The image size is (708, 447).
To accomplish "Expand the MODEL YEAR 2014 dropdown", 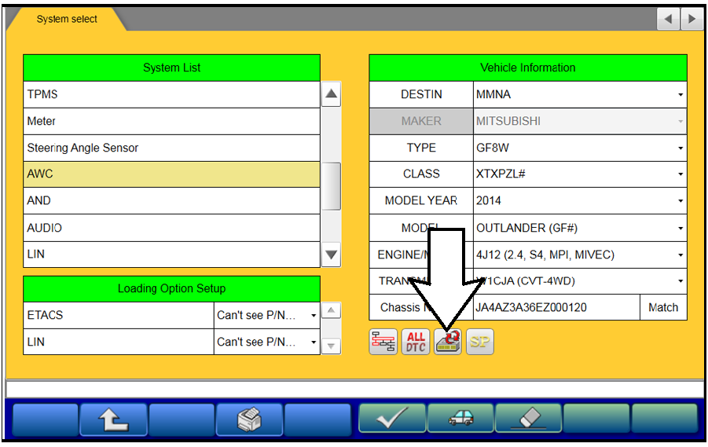I will click(579, 200).
